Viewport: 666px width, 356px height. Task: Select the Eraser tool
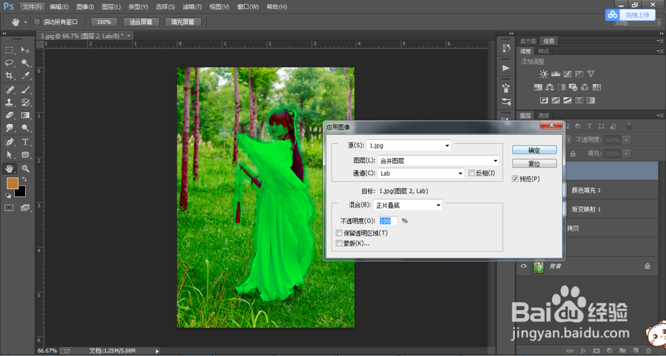tap(9, 115)
